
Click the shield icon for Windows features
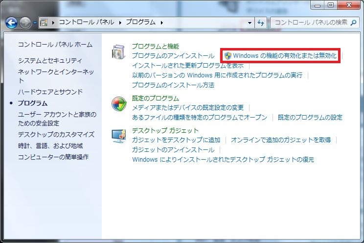(x=228, y=56)
